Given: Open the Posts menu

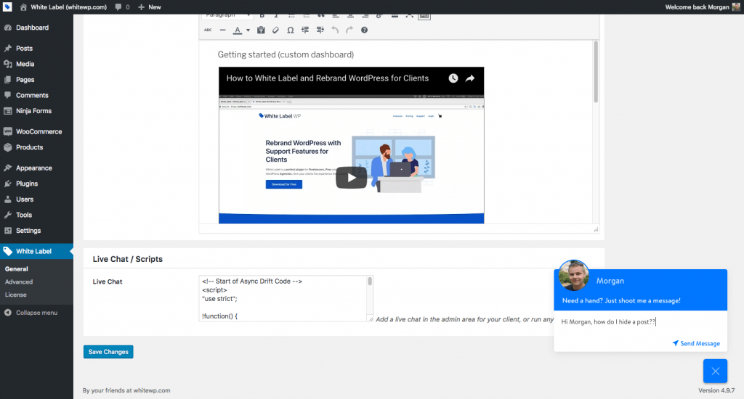Looking at the screenshot, I should 36,49.
